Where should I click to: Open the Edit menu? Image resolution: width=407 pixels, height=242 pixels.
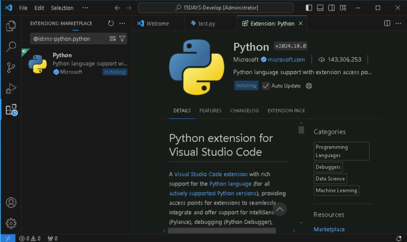pyautogui.click(x=39, y=8)
